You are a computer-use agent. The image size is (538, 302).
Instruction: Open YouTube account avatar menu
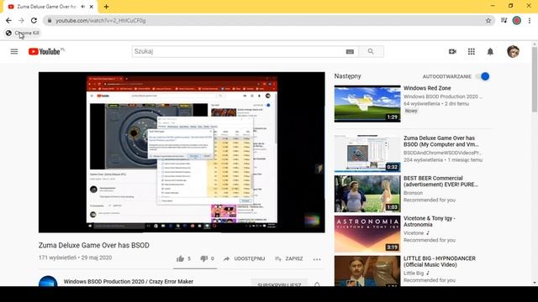(x=513, y=51)
